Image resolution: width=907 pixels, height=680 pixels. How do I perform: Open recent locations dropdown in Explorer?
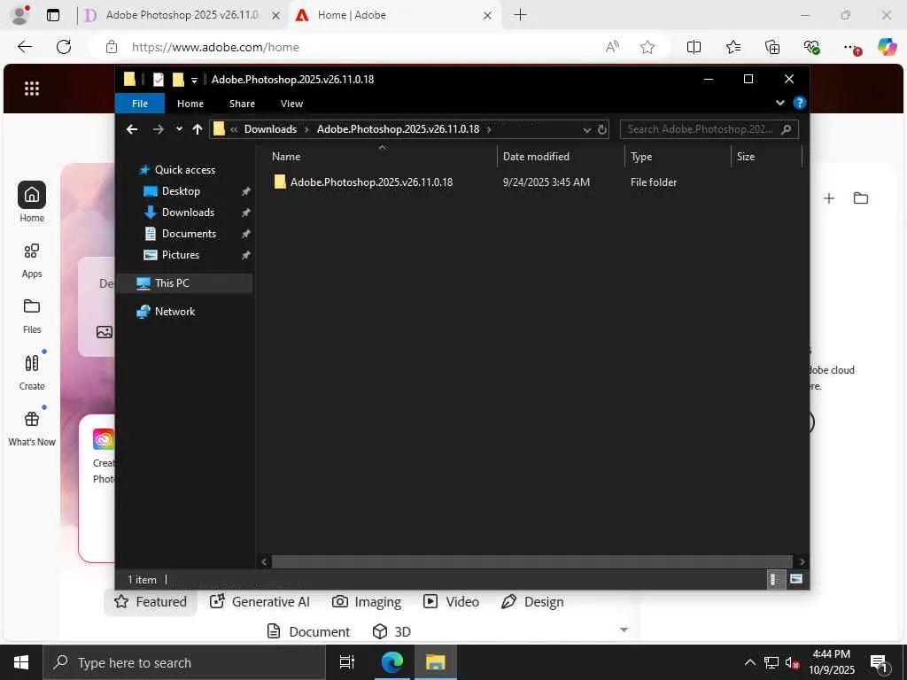coord(179,129)
